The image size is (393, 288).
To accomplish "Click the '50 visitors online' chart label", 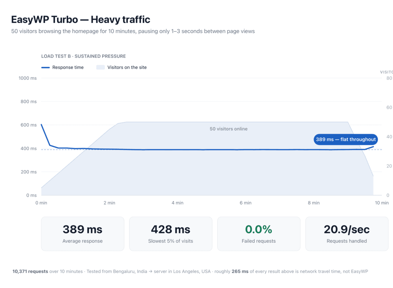I will coord(229,129).
